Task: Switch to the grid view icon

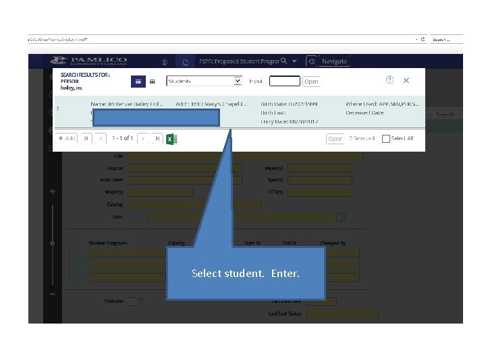Action: click(153, 82)
